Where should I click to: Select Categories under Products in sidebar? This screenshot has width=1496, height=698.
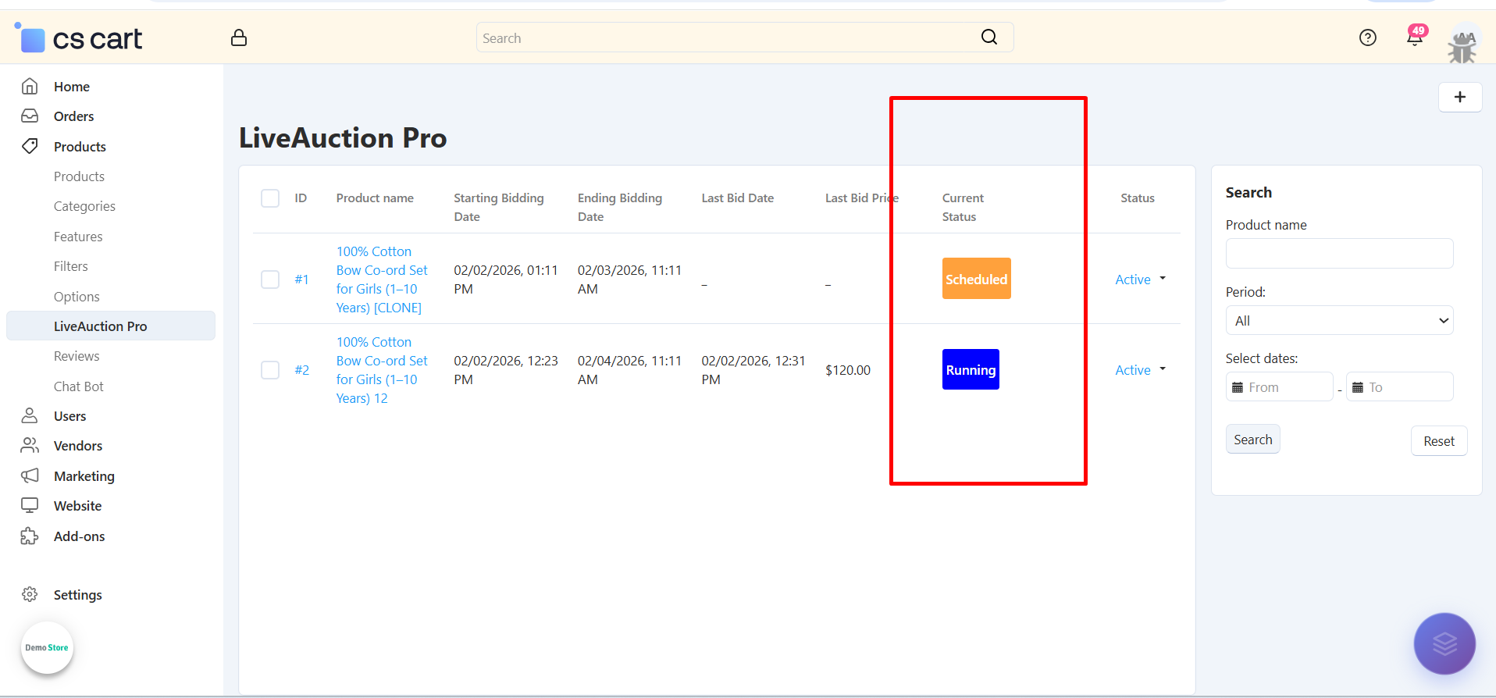pyautogui.click(x=84, y=206)
